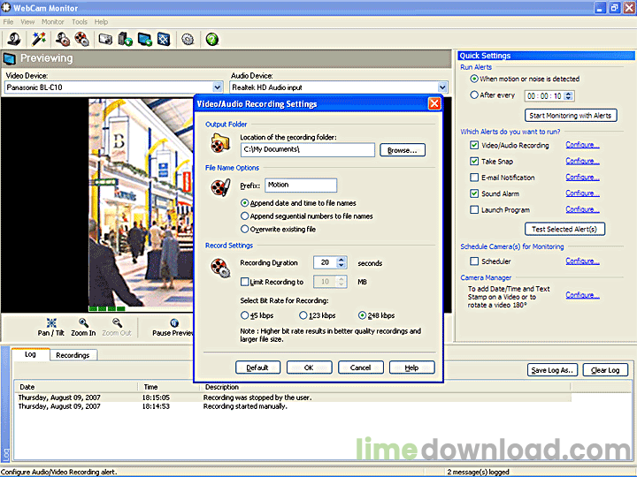The image size is (637, 477).
Task: Click the recording folder location field
Action: click(308, 149)
